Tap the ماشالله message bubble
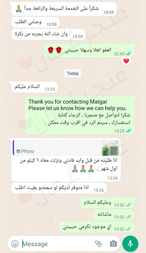This screenshot has height=253, width=146. click(114, 215)
